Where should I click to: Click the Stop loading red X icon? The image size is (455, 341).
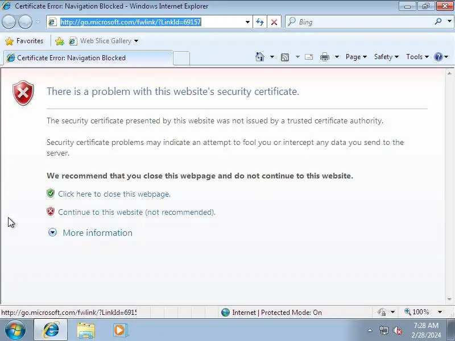(x=274, y=22)
